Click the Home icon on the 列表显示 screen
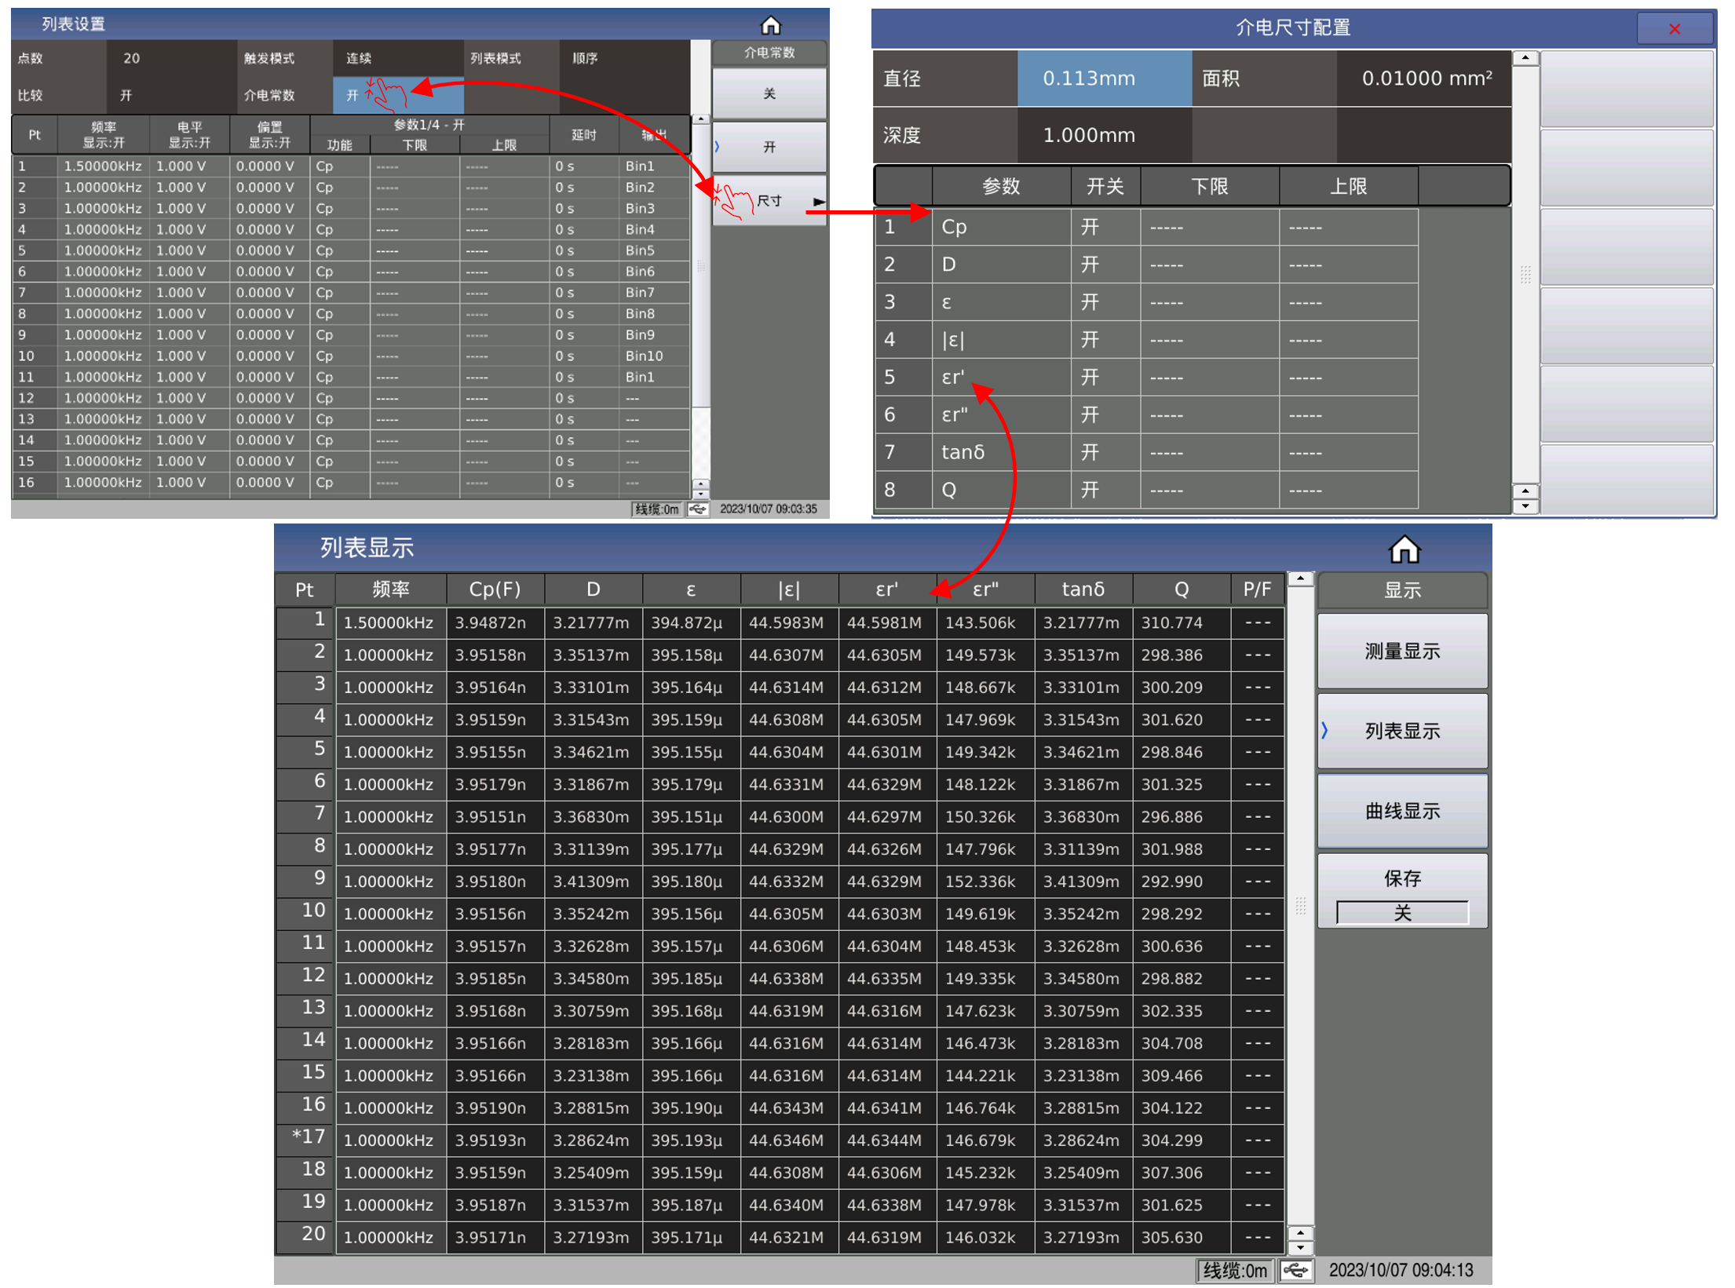Image resolution: width=1735 pixels, height=1288 pixels. (1405, 549)
